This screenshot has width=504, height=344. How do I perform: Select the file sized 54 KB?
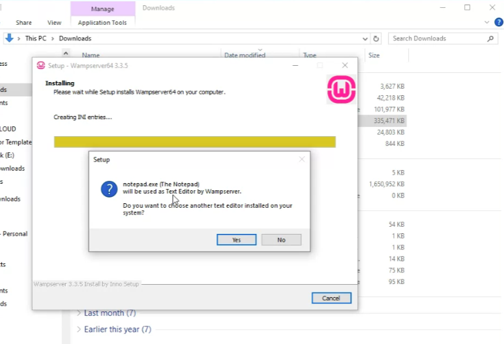tap(396, 225)
